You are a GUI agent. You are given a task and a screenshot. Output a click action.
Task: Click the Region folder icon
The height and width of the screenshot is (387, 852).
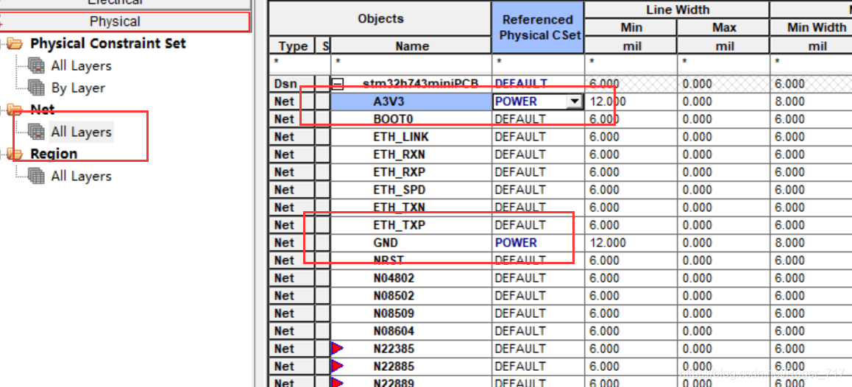coord(15,155)
